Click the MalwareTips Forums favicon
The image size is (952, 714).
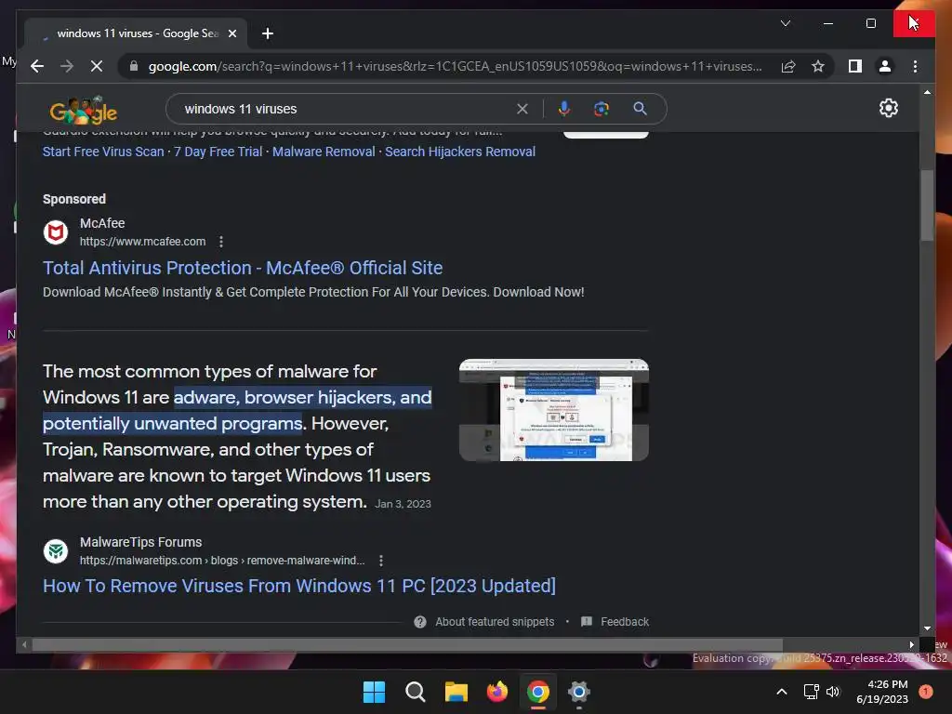[55, 551]
